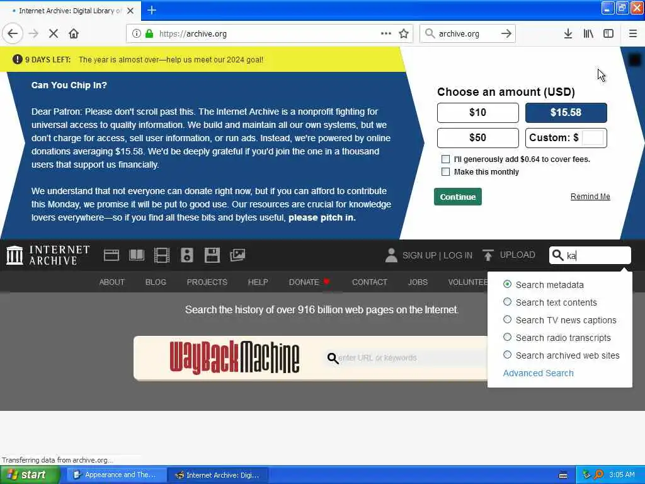Open Advanced Search link
The image size is (645, 484).
[538, 373]
